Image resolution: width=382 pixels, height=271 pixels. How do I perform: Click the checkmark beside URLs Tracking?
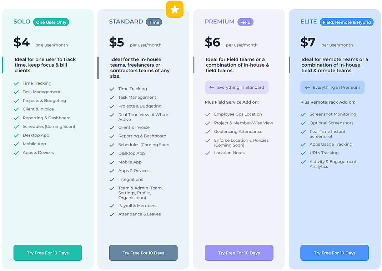(x=304, y=153)
